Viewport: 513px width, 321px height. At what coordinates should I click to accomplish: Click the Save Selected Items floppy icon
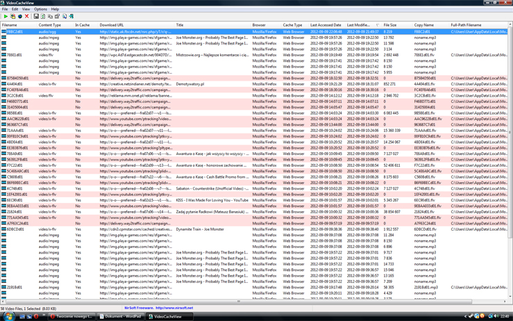(36, 16)
